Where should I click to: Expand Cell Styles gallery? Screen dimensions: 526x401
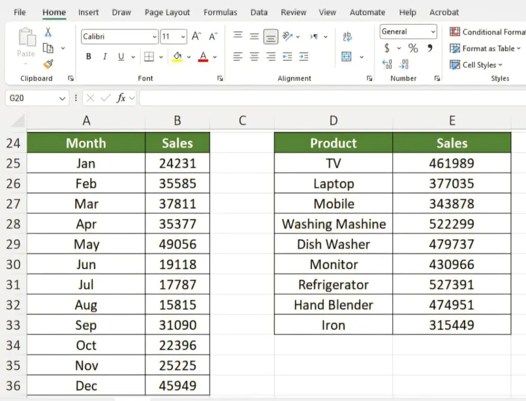[x=477, y=65]
